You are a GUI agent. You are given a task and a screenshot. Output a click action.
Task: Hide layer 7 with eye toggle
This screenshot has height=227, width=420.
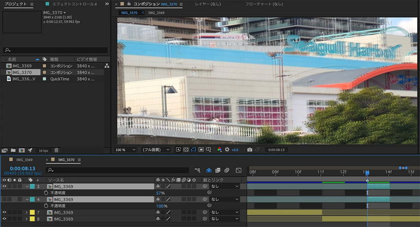[4, 212]
